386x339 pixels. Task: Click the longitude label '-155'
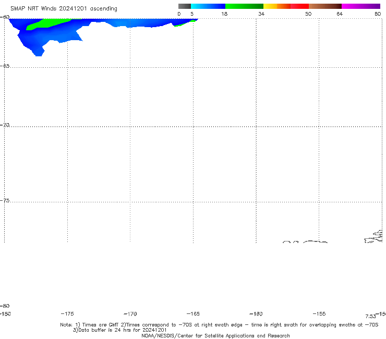[x=319, y=313]
